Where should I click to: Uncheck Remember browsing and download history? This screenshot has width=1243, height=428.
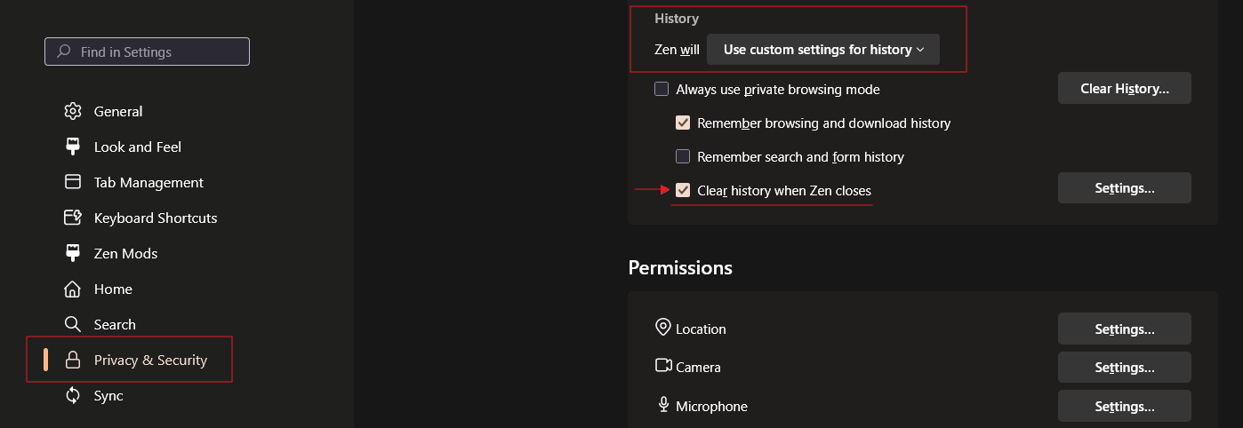click(x=683, y=123)
